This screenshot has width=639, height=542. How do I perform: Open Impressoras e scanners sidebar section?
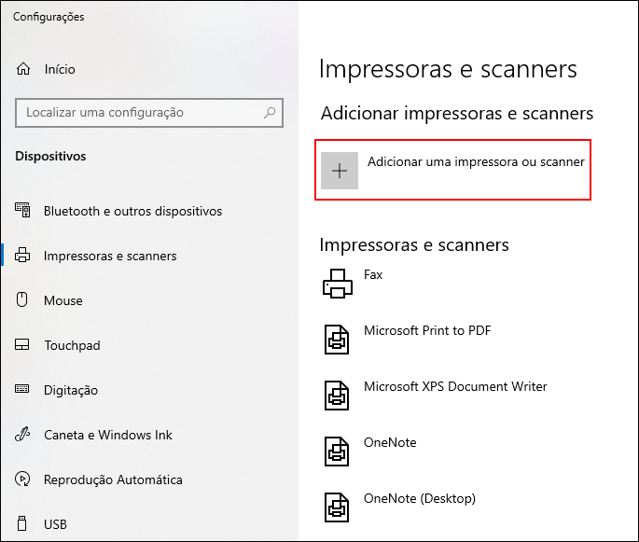click(110, 256)
